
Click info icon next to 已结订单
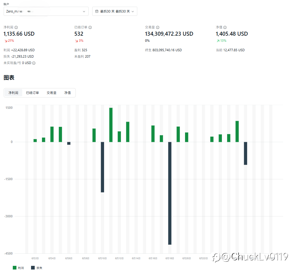[90, 27]
